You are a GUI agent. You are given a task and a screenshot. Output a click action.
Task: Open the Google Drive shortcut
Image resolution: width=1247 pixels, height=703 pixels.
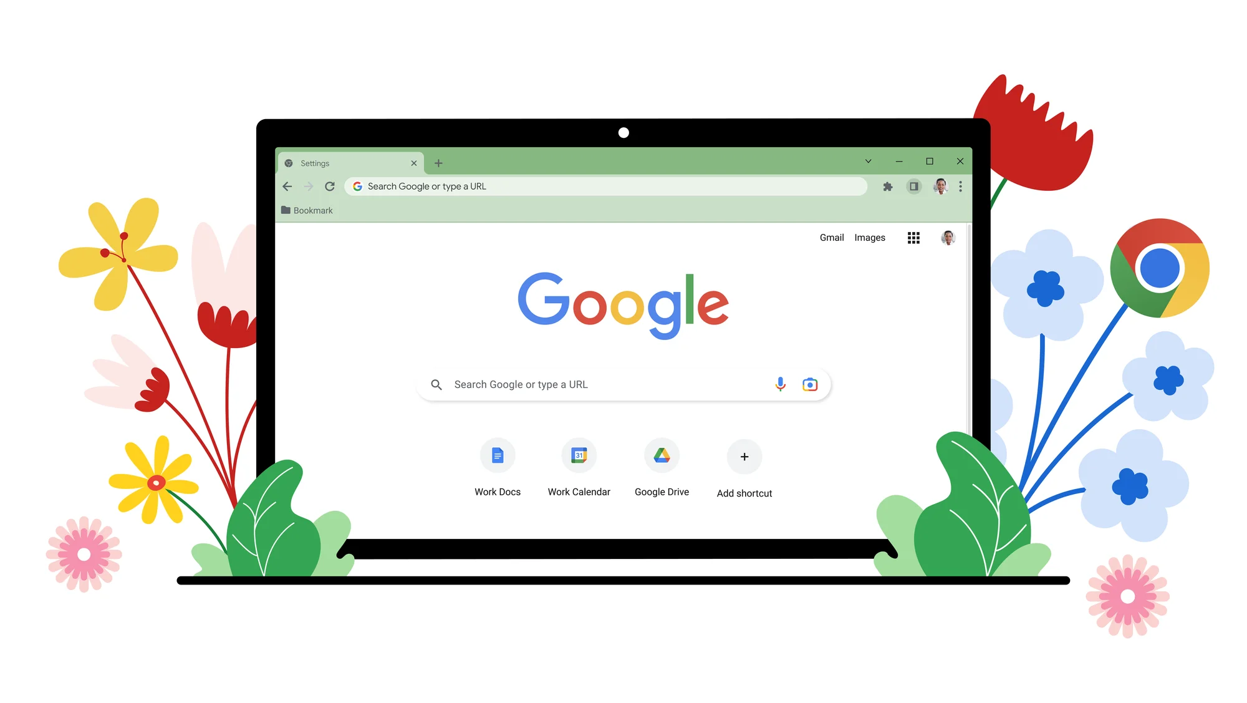click(x=662, y=456)
